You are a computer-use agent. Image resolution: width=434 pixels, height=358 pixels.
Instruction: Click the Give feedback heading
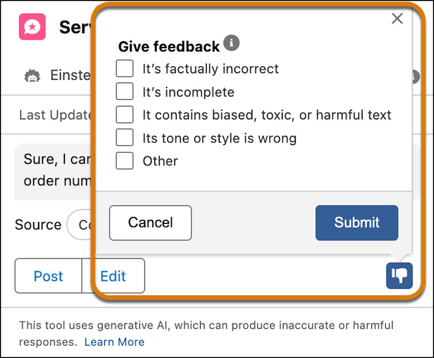(x=169, y=46)
